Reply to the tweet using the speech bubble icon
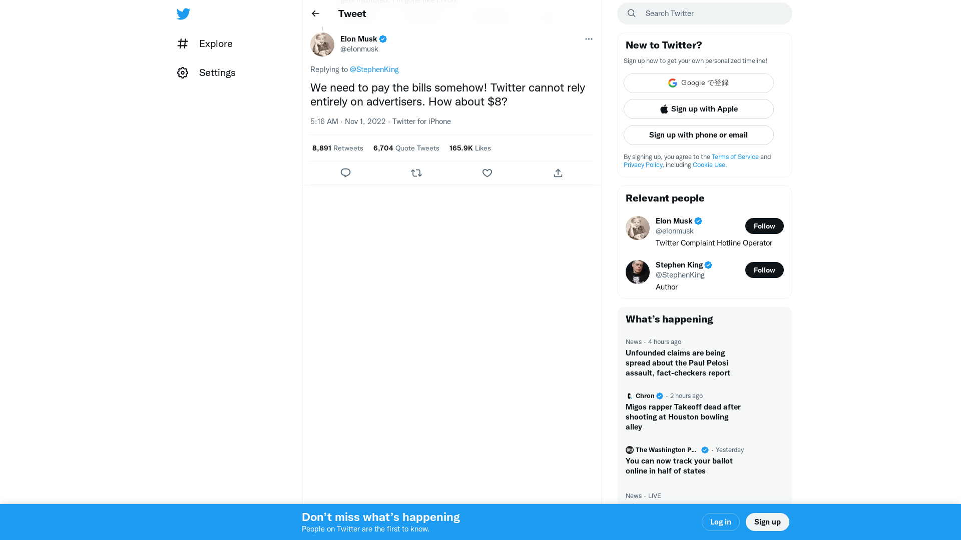The width and height of the screenshot is (961, 540). [x=345, y=173]
